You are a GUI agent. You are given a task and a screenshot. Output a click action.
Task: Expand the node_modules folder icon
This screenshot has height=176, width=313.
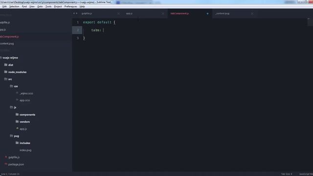click(6, 72)
